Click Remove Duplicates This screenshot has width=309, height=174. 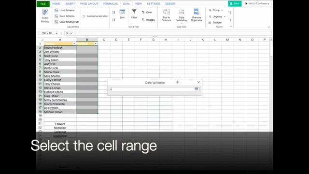pos(197,15)
